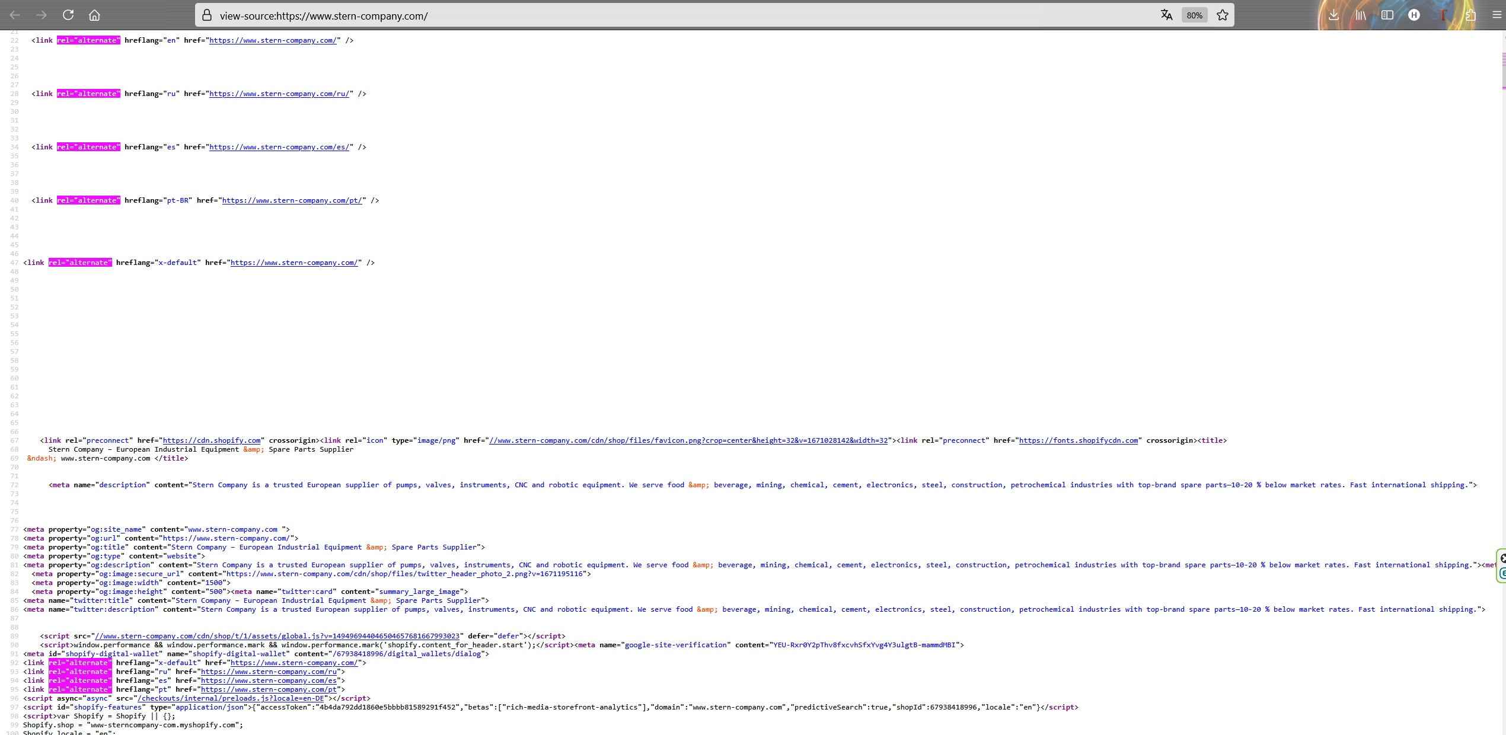Click the Reload page icon
The width and height of the screenshot is (1506, 735).
(x=68, y=15)
